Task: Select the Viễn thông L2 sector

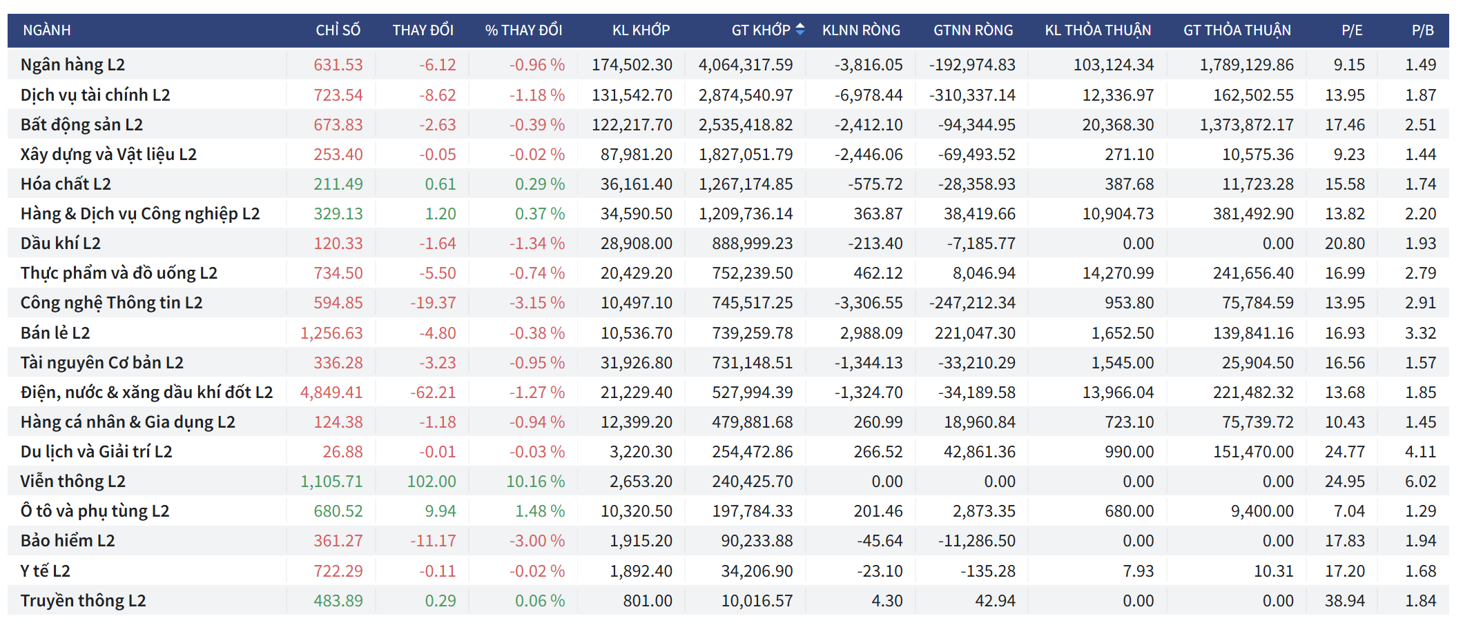Action: [x=72, y=482]
